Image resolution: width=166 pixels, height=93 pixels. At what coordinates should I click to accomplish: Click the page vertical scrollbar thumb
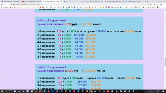[165, 62]
